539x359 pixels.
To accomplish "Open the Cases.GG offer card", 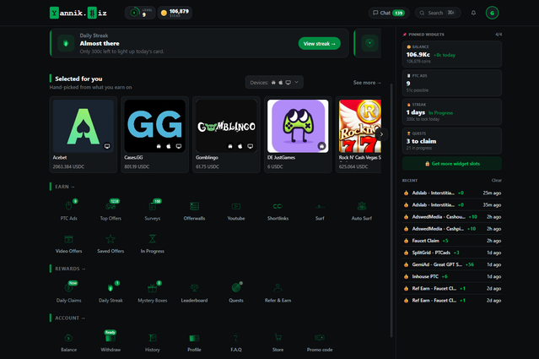I will (x=154, y=134).
